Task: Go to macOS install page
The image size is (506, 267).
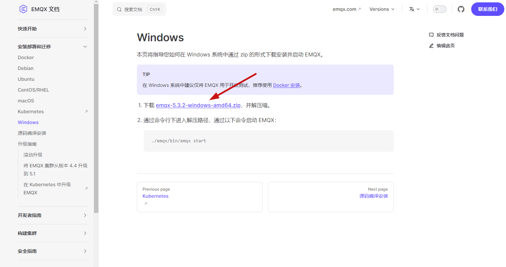Action: pos(26,101)
